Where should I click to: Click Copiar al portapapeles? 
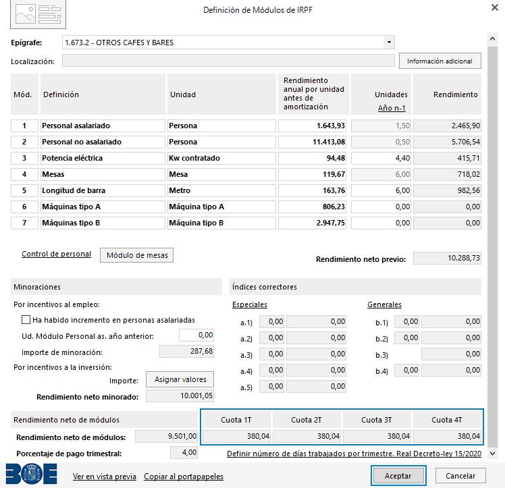[x=184, y=477]
